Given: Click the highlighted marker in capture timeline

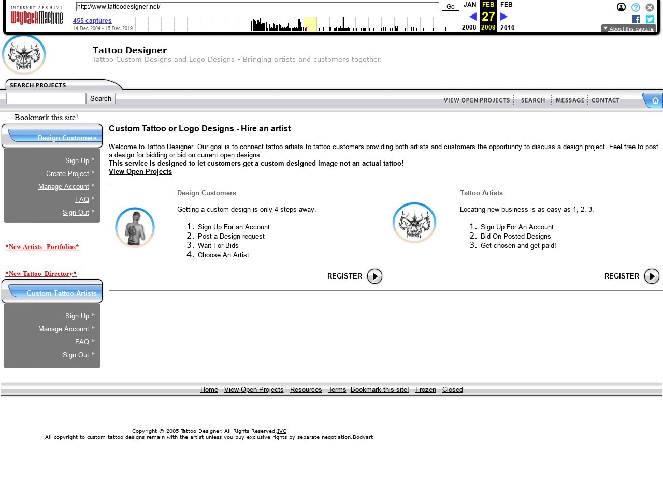Looking at the screenshot, I should 309,24.
